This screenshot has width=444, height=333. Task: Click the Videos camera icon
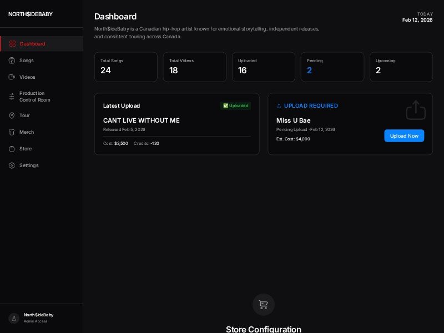[13, 77]
